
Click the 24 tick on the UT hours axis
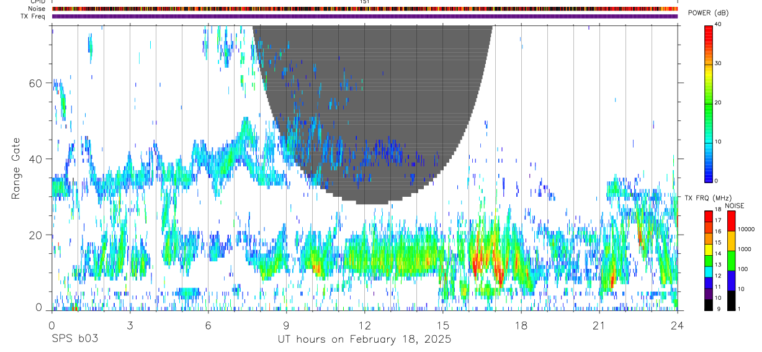tap(678, 325)
